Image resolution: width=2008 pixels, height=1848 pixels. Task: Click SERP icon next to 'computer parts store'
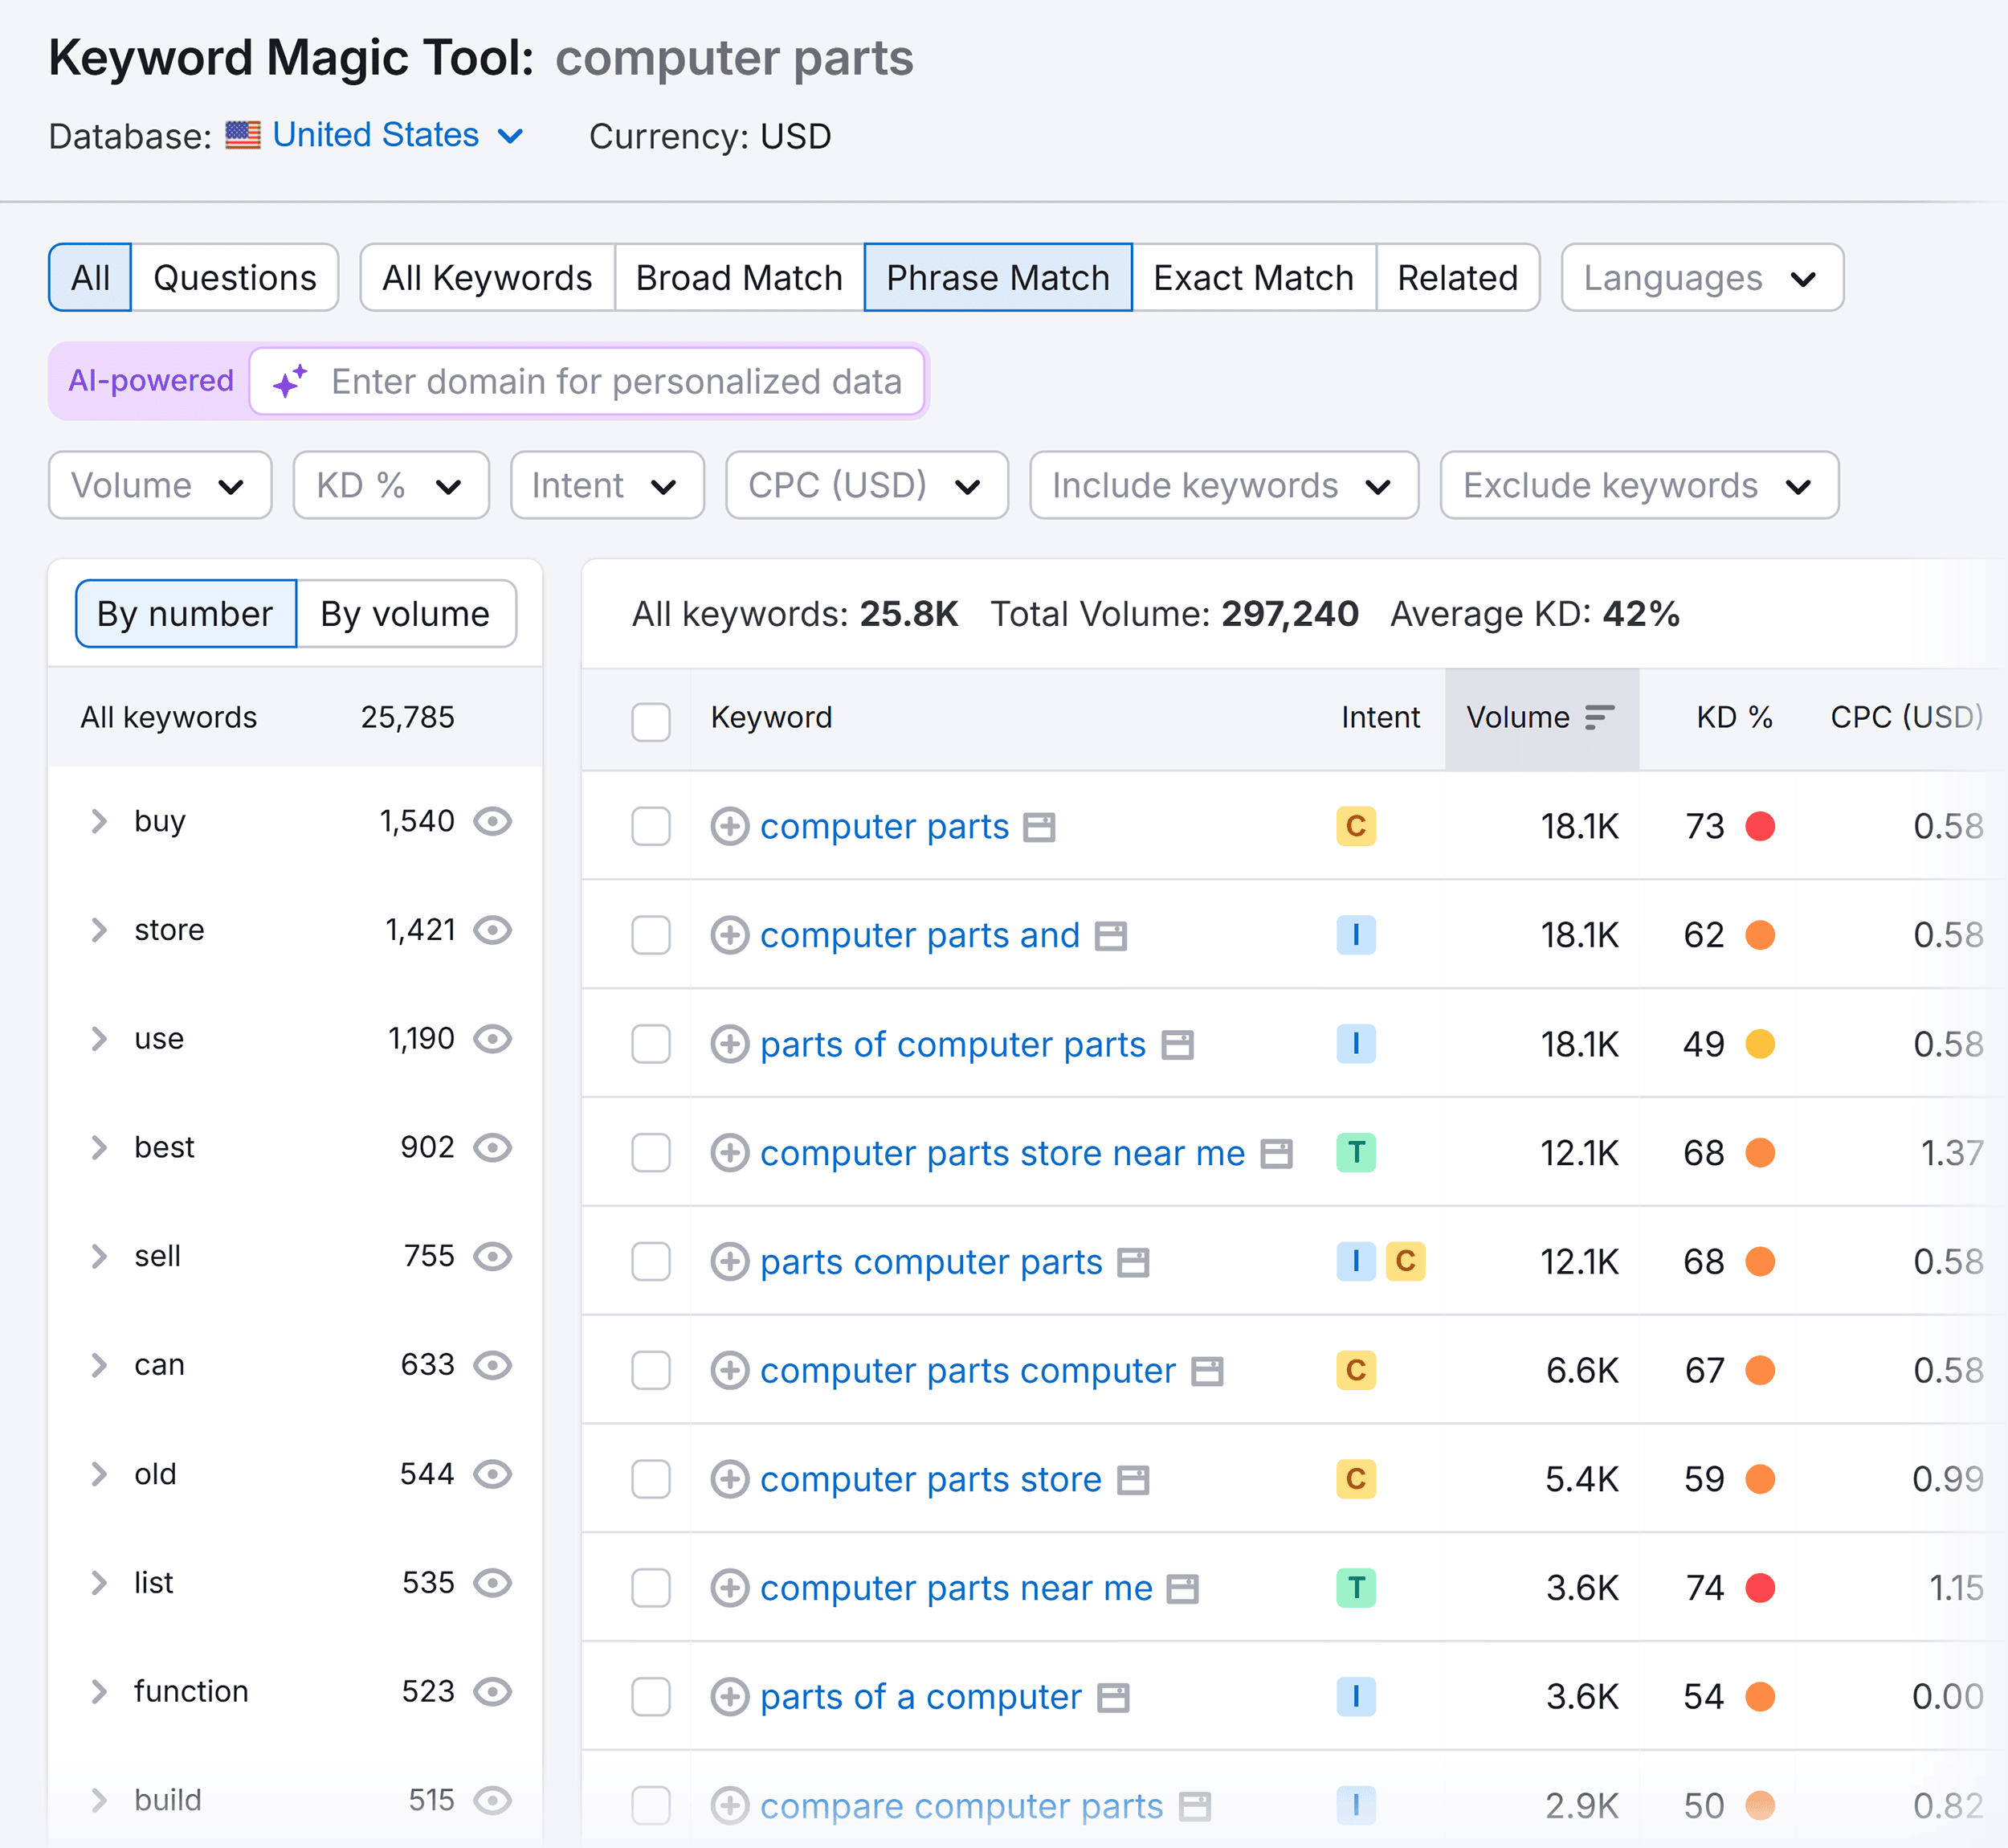pos(1133,1480)
